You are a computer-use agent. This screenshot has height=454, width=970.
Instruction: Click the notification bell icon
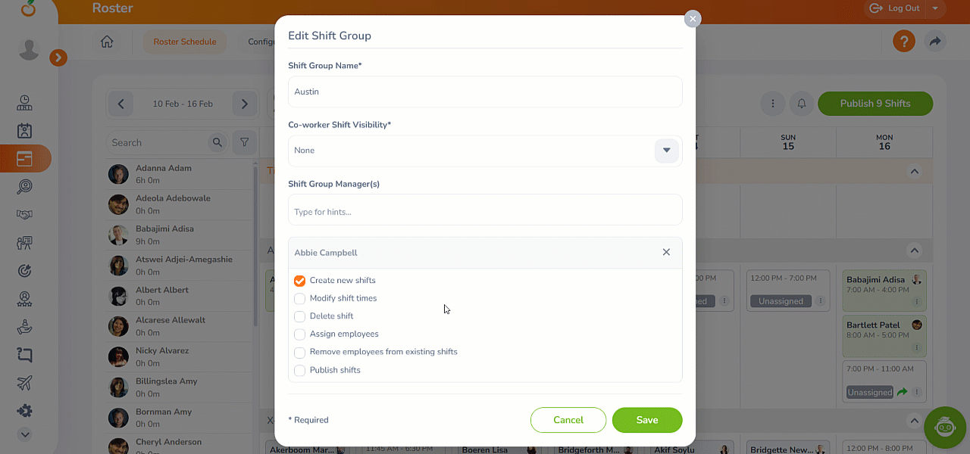[802, 104]
